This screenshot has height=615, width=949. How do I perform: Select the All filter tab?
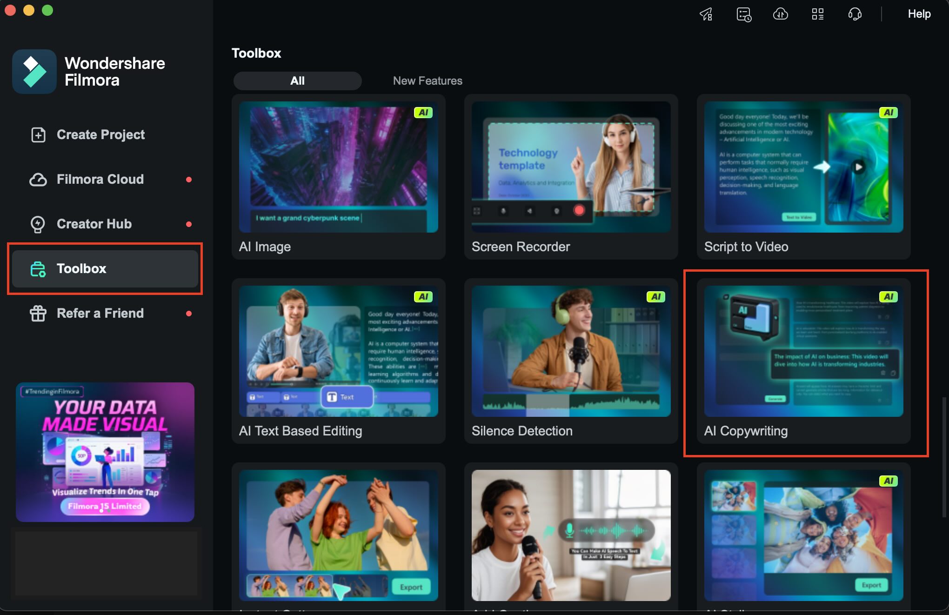(297, 80)
